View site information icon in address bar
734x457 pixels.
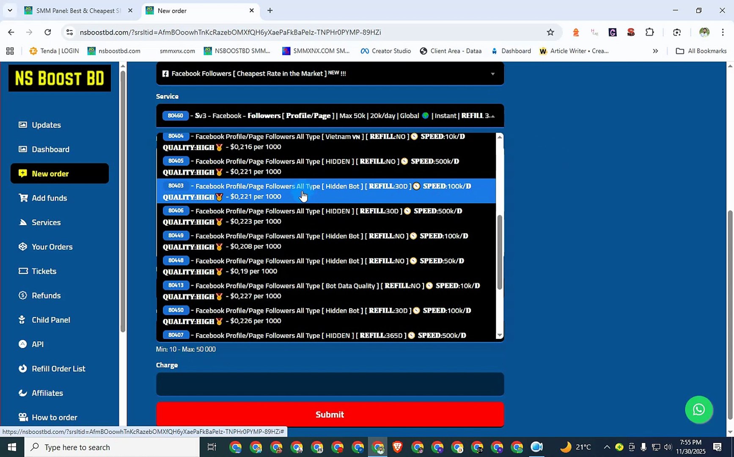[70, 32]
